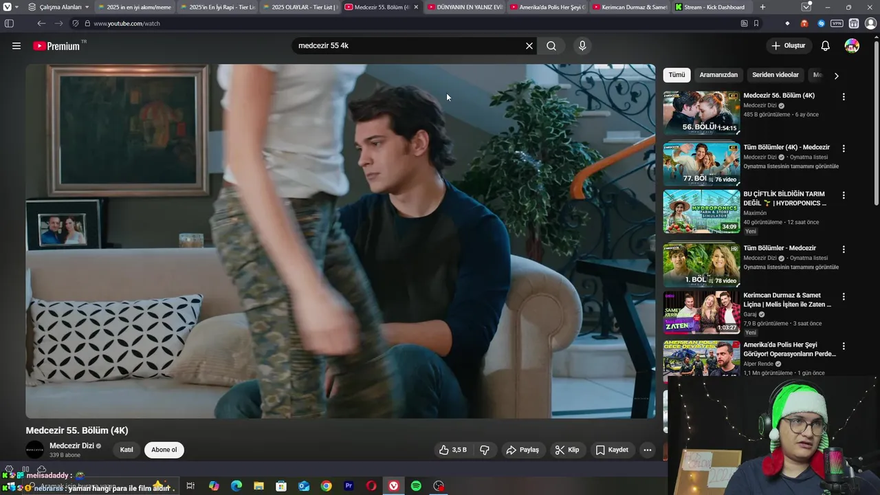
Task: Open options for Tüm Bölümler (4K) playlist
Action: (x=844, y=148)
